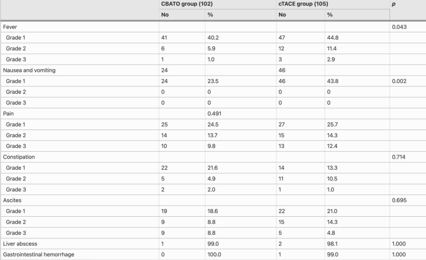
Task: Select the Nausea and vomiting row label
Action: tap(29, 70)
